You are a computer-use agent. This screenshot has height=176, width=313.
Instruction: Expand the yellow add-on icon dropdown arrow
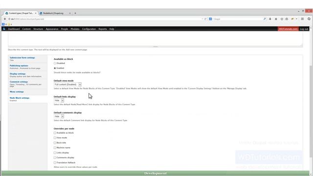tap(296, 19)
